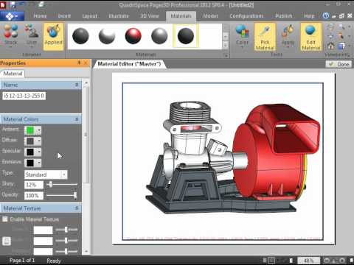Image resolution: width=354 pixels, height=265 pixels.
Task: Click the black Emissive color swatch
Action: click(30, 163)
